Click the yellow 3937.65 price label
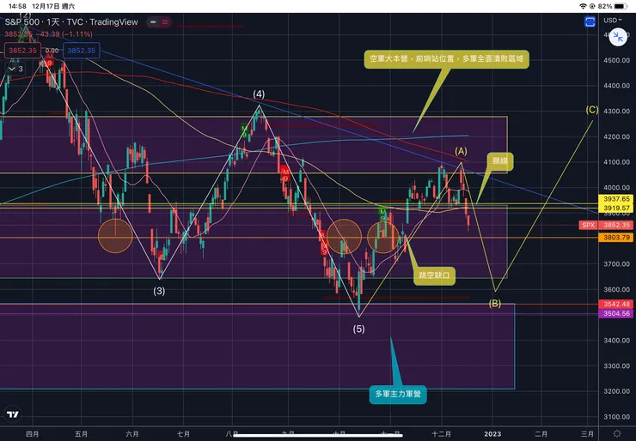 (x=616, y=199)
